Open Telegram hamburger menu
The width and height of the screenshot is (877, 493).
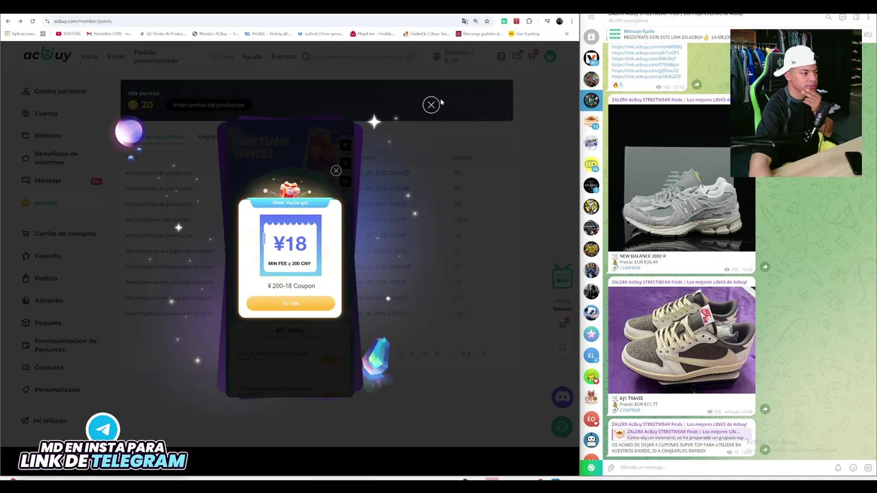(591, 17)
